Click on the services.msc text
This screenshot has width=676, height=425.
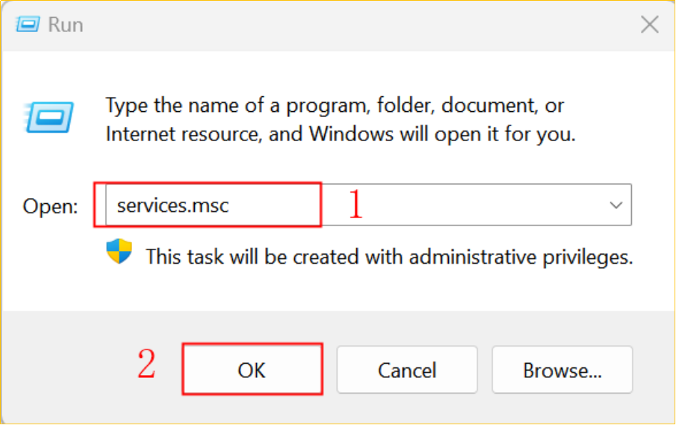point(173,205)
